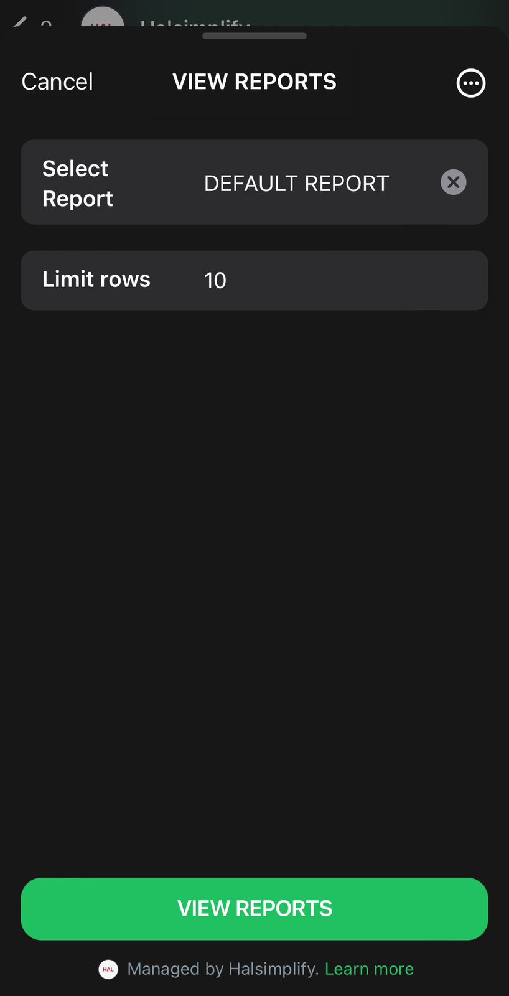509x996 pixels.
Task: Focus the Limit rows value field
Action: coord(215,281)
